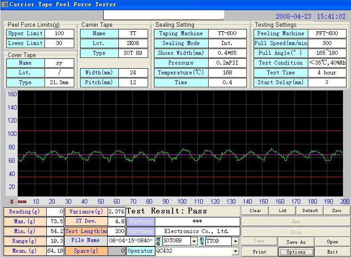351x258 pixels.
Task: Edit Peeling Machine field PFT-600
Action: (x=327, y=33)
